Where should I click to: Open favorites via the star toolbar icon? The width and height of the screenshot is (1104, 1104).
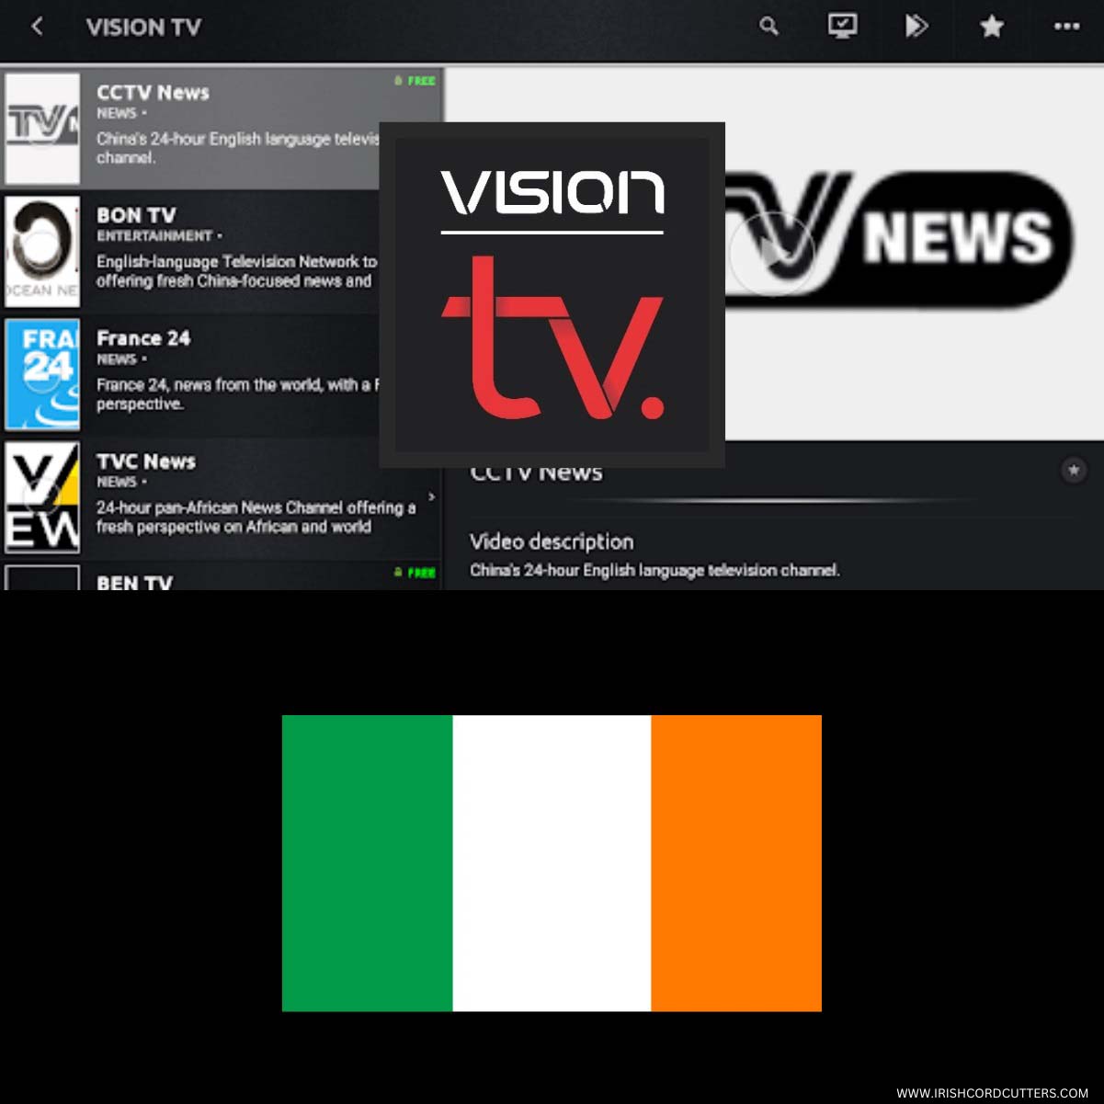[991, 27]
